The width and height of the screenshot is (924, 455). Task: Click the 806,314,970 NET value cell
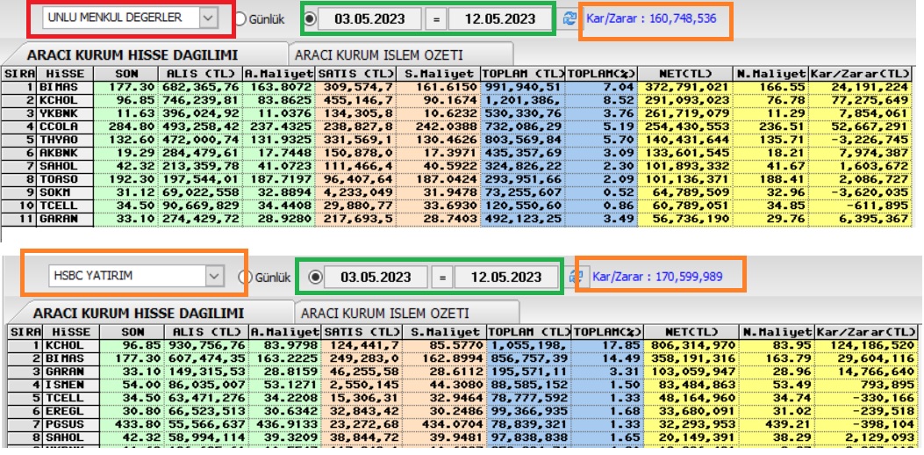[691, 346]
